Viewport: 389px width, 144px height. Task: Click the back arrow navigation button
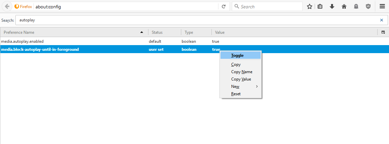coord(7,7)
